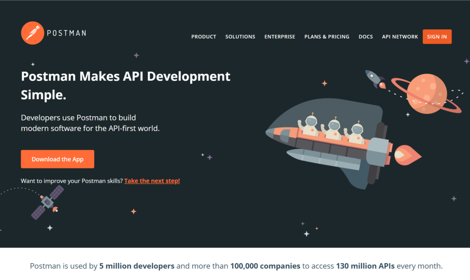Click the space shuttle with astronauts illustration
Image resolution: width=470 pixels, height=280 pixels.
[343, 143]
